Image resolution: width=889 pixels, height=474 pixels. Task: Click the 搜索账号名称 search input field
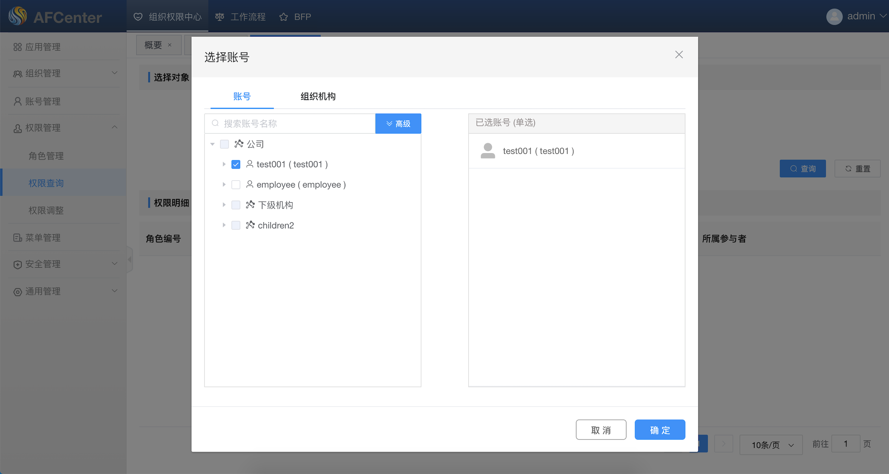point(294,123)
